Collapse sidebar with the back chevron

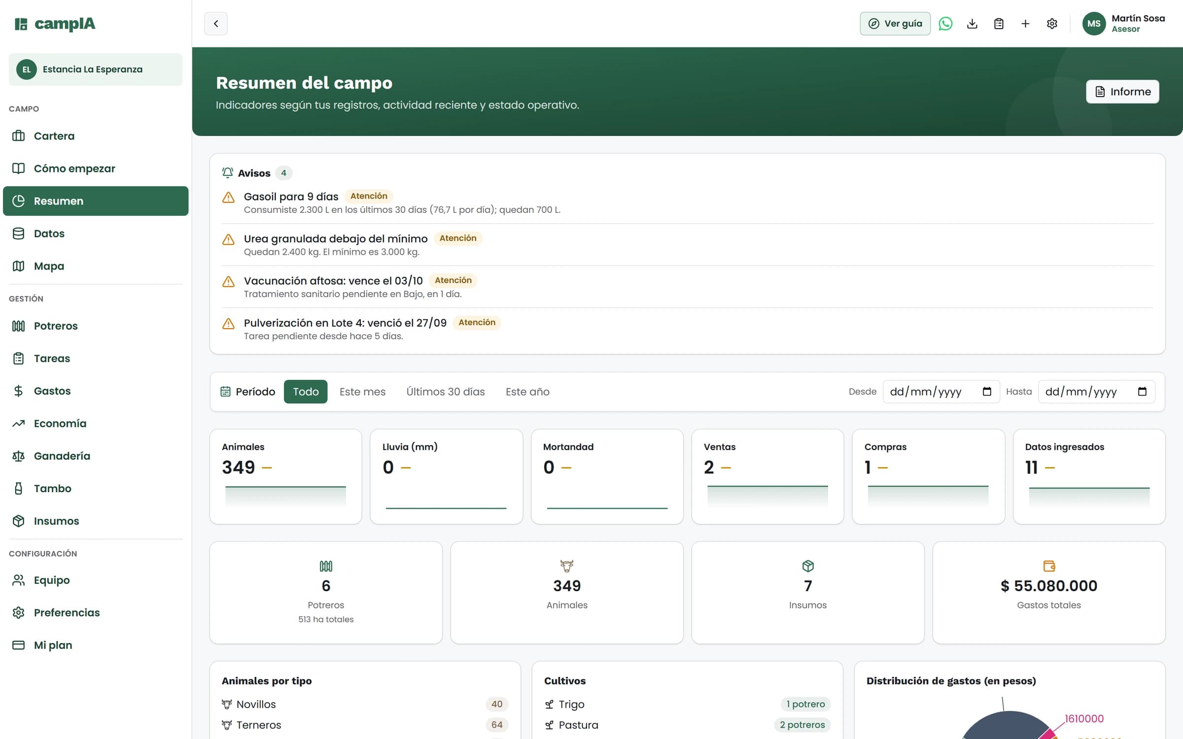[216, 24]
